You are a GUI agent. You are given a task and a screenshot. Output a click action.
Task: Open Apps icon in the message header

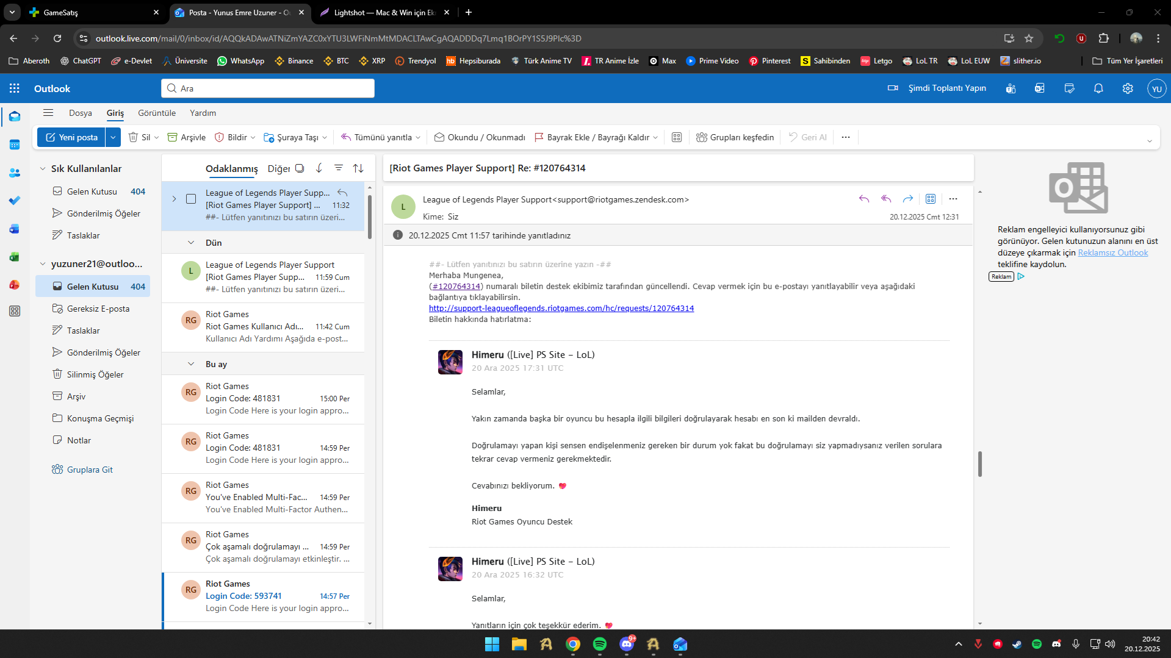pyautogui.click(x=931, y=199)
